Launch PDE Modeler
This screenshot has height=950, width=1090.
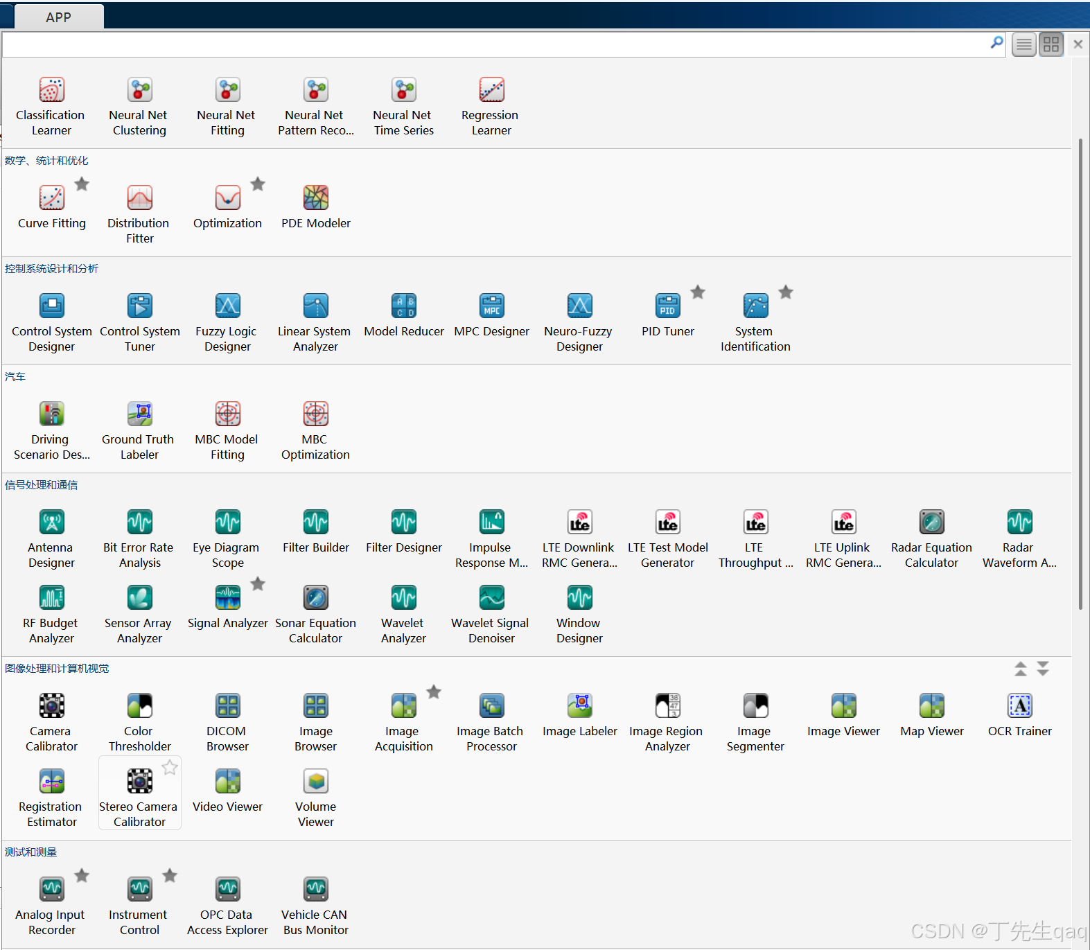click(315, 208)
